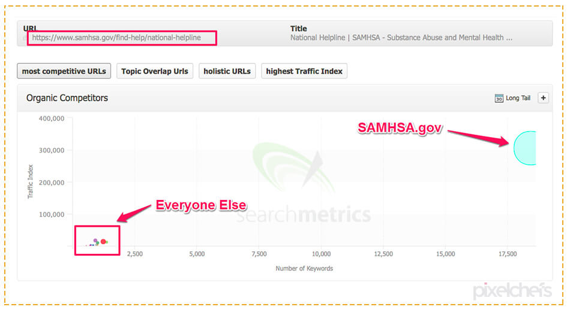Click the large cyan SAMHSA.gov bubble

(525, 148)
